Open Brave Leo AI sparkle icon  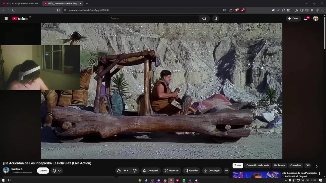tap(312, 10)
